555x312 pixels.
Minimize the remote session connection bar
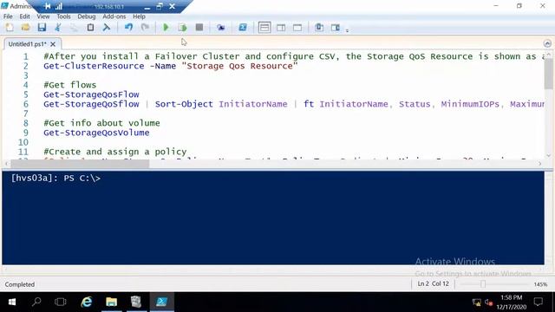(147, 7)
